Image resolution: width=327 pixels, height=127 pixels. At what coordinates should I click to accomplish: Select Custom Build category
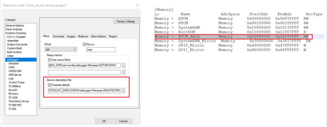click(14, 48)
